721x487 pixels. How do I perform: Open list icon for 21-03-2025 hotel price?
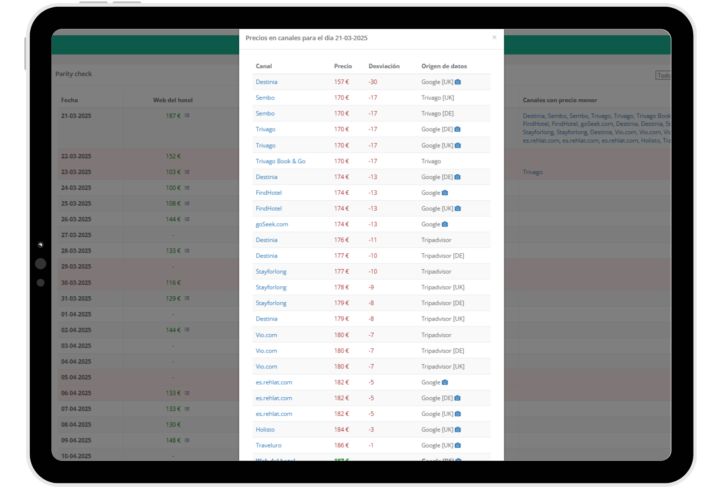[187, 116]
